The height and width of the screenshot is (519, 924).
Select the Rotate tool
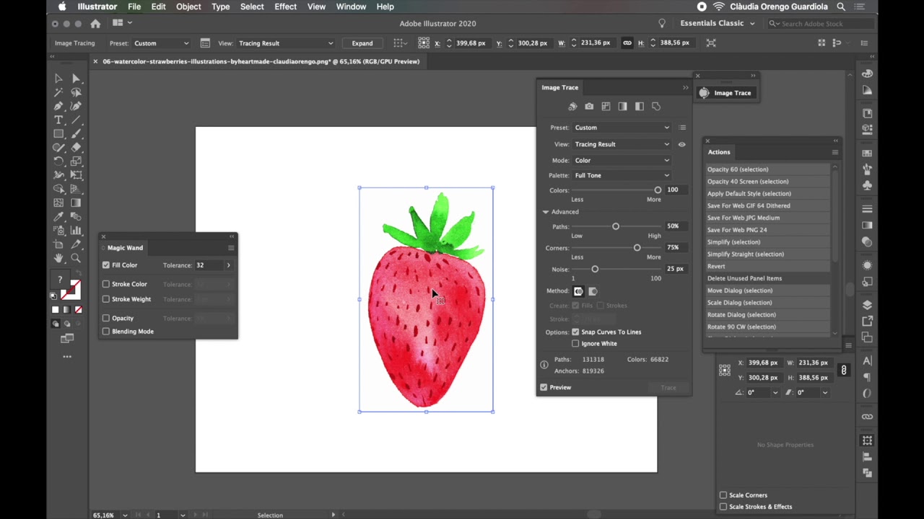(58, 161)
